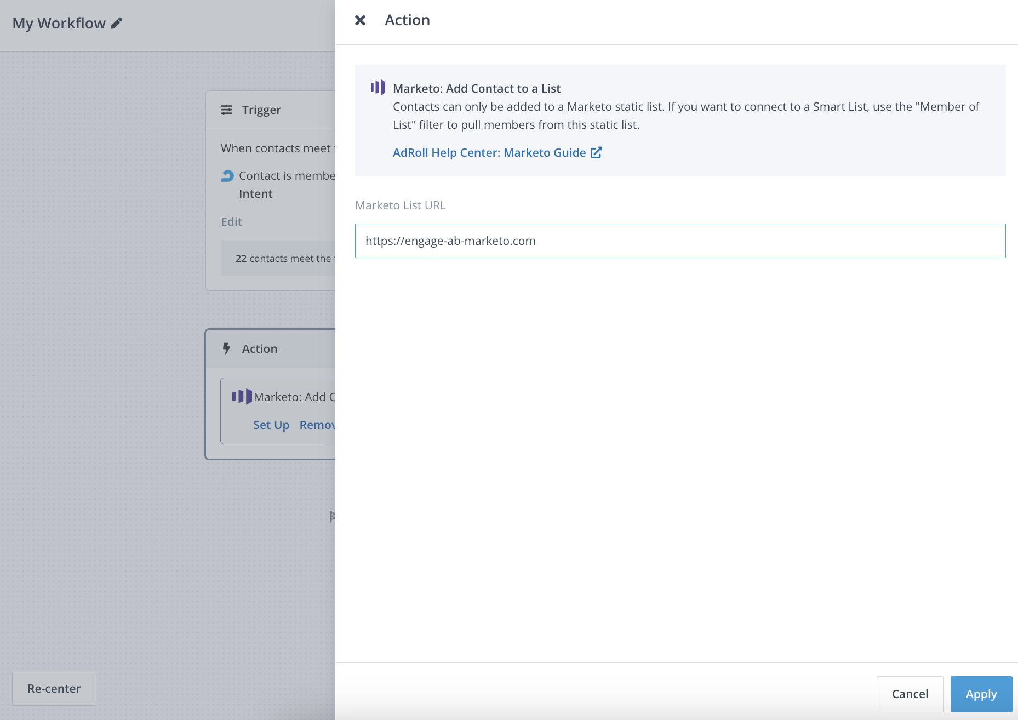Click the lightning bolt Action icon
The height and width of the screenshot is (720, 1018).
click(226, 348)
